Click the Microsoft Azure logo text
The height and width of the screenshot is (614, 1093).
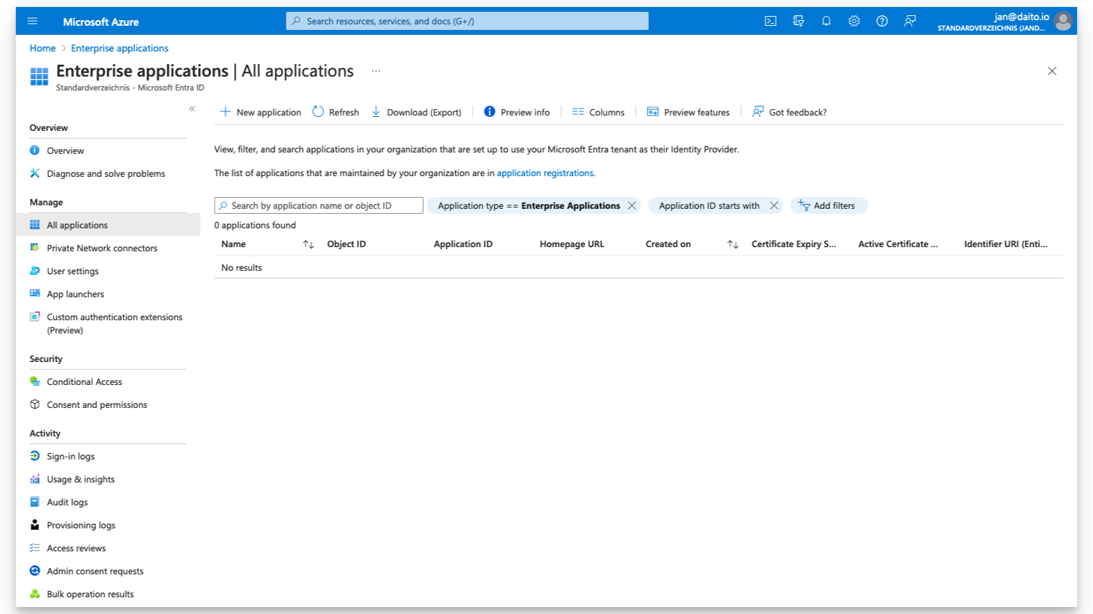(101, 22)
